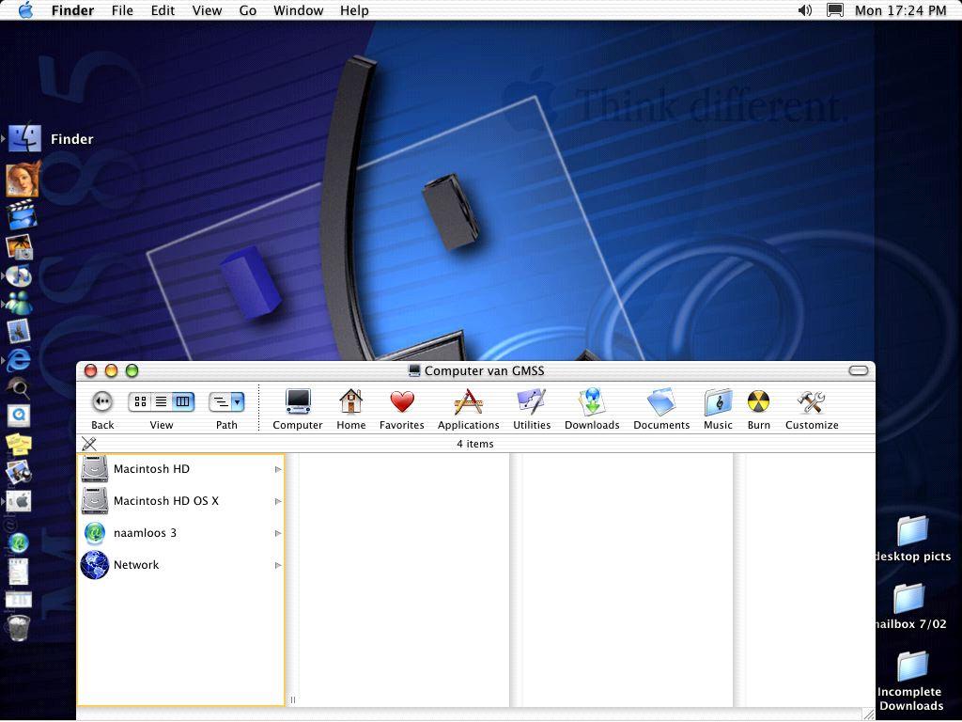962x722 pixels.
Task: Open mailbox 7/02 folder on desktop
Action: coord(909,607)
